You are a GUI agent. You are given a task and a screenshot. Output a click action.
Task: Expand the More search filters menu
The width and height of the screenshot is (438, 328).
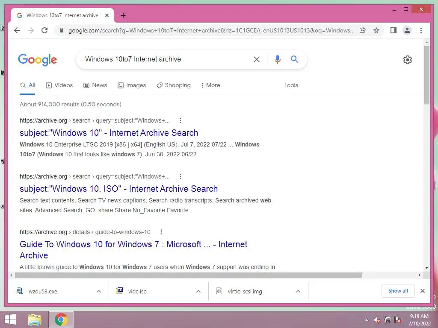(210, 85)
